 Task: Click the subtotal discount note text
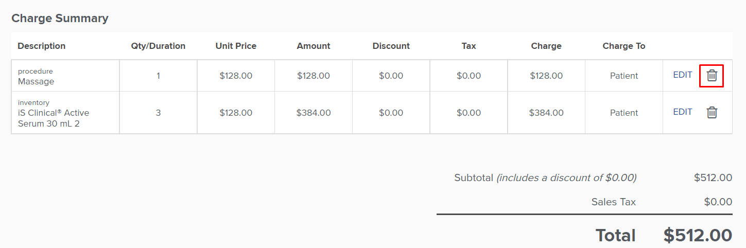[x=566, y=178]
